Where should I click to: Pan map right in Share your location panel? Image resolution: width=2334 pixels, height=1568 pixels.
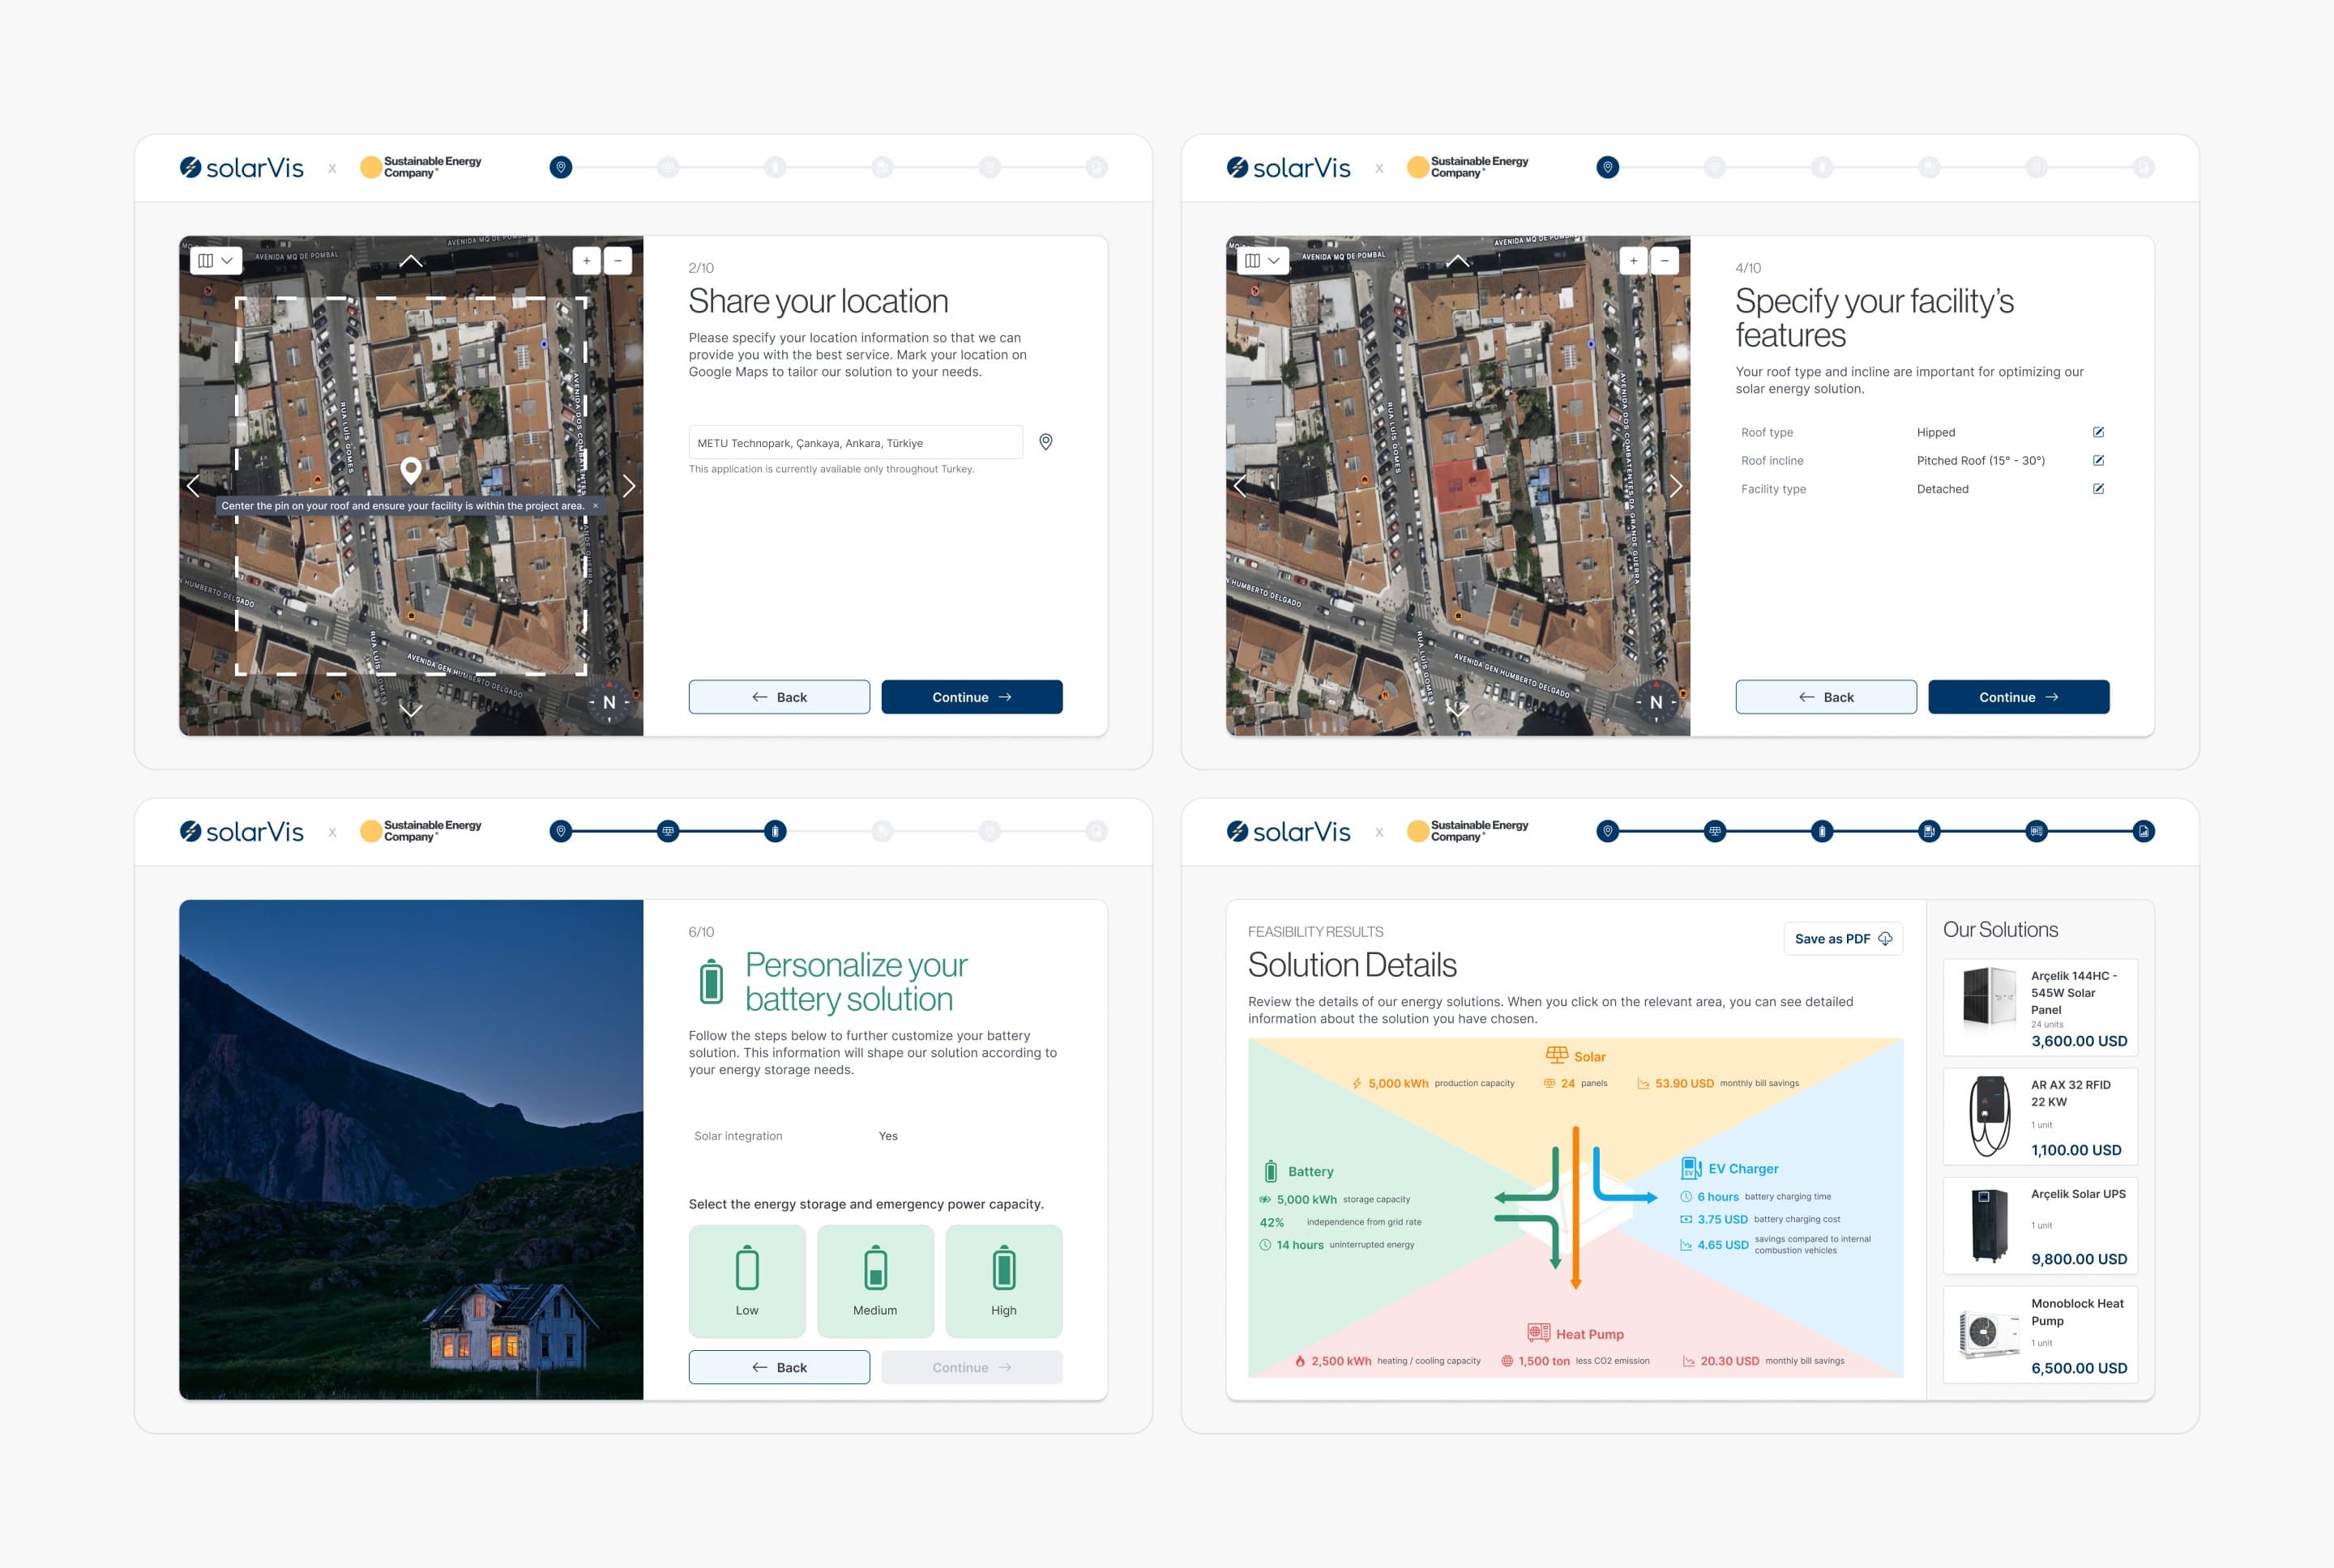628,486
